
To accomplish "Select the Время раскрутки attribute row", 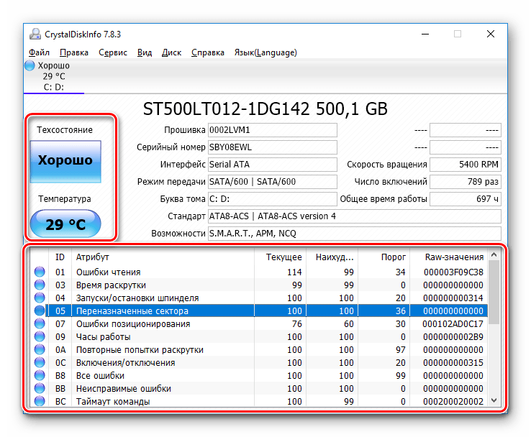I will pos(259,285).
